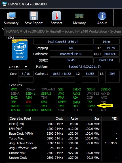Click the 1.0596 V VID value
Viewport: 122px width, 163px height.
coord(111,143)
